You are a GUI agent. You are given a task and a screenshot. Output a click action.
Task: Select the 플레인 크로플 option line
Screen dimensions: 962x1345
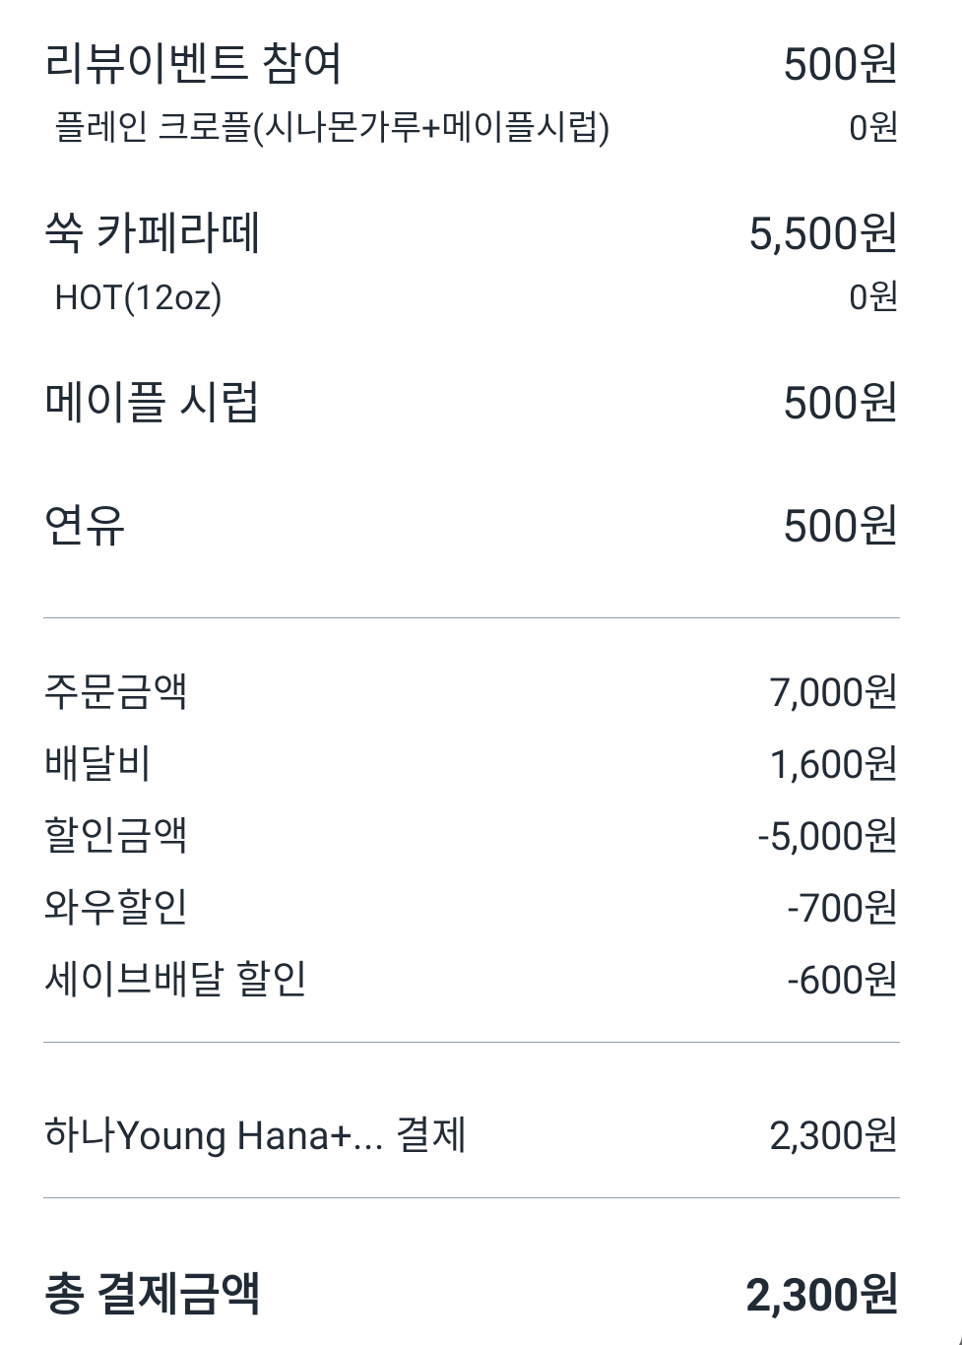(332, 128)
